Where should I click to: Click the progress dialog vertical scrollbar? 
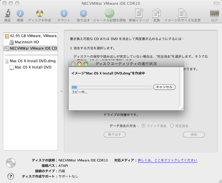(x=181, y=86)
